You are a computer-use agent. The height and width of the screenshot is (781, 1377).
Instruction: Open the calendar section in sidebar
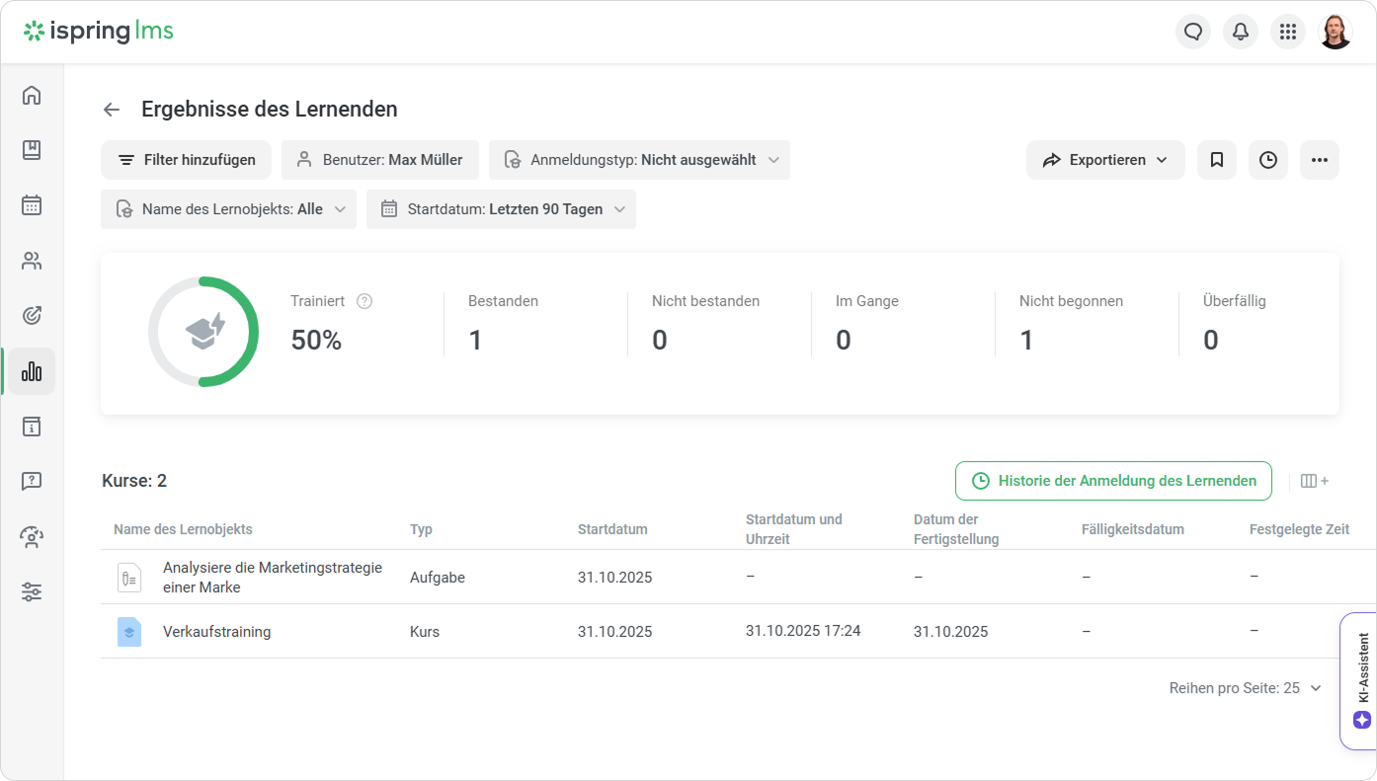coord(32,205)
